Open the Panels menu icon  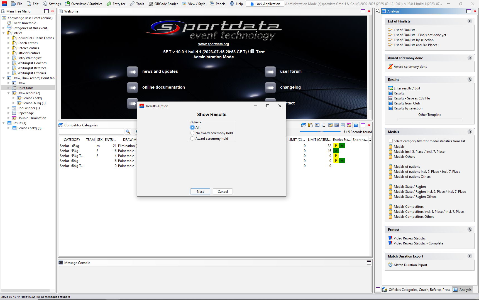212,4
